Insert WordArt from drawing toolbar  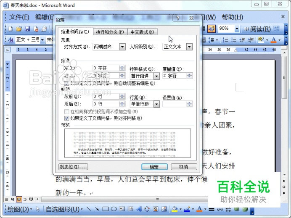point(139,209)
